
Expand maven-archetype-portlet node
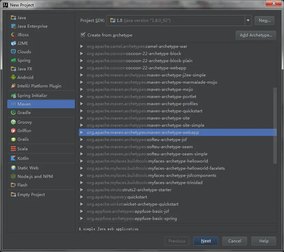point(82,97)
